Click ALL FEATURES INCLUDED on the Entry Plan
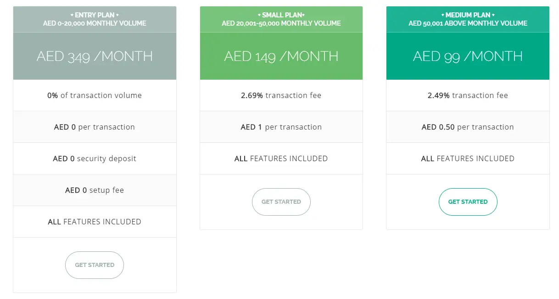Image resolution: width=559 pixels, height=299 pixels. tap(95, 222)
